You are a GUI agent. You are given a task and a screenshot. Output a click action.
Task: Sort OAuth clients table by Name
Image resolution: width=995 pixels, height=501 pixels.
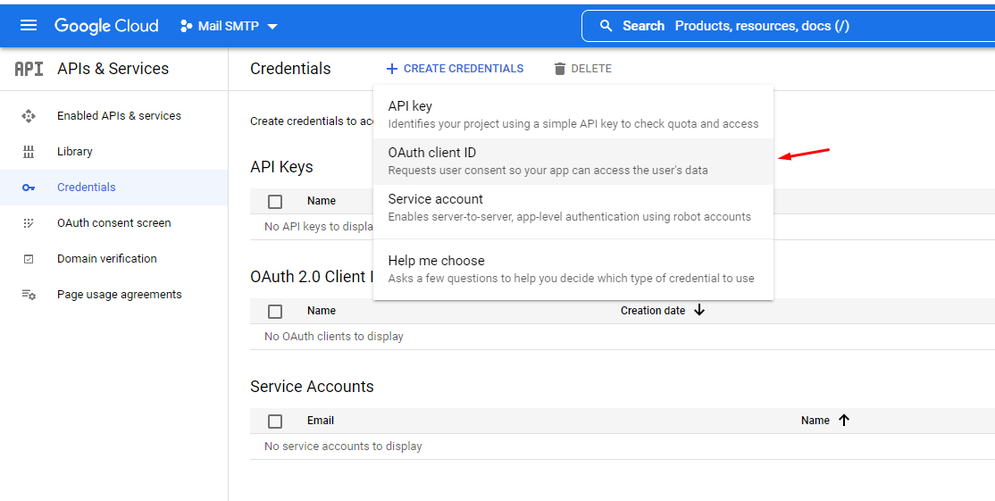pos(321,310)
